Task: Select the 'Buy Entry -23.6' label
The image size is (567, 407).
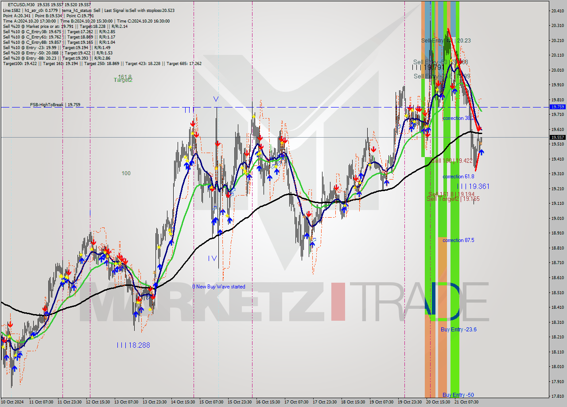Action: tap(458, 330)
